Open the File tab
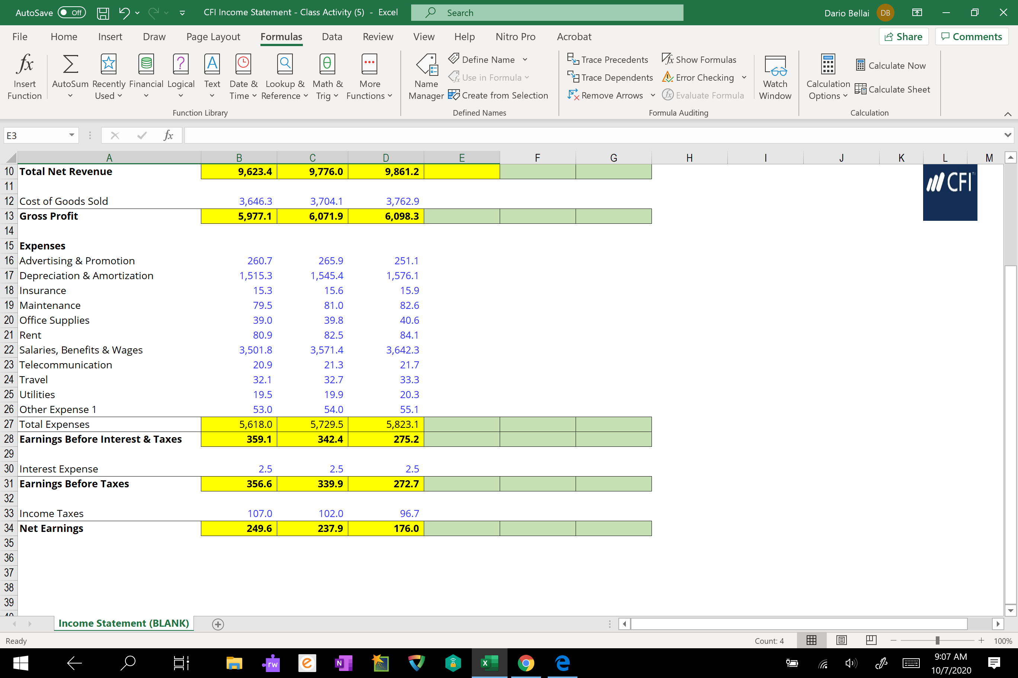Image resolution: width=1018 pixels, height=678 pixels. click(x=20, y=37)
